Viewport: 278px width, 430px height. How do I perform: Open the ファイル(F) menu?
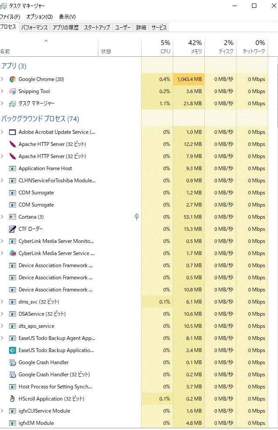point(10,17)
